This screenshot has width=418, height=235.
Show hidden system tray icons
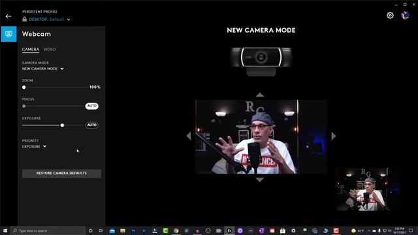click(369, 230)
